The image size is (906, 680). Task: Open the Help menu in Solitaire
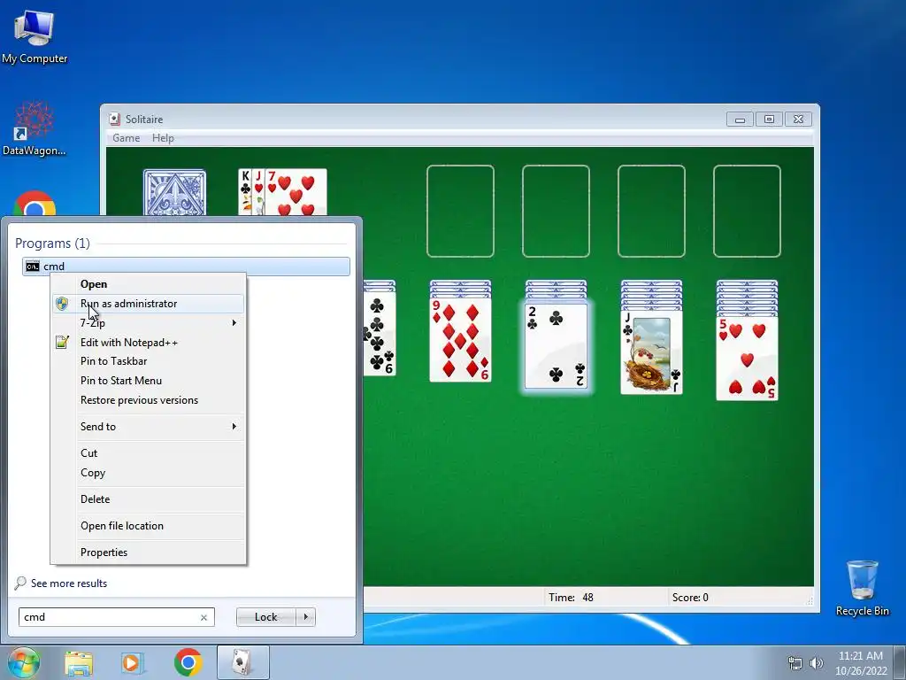click(163, 138)
